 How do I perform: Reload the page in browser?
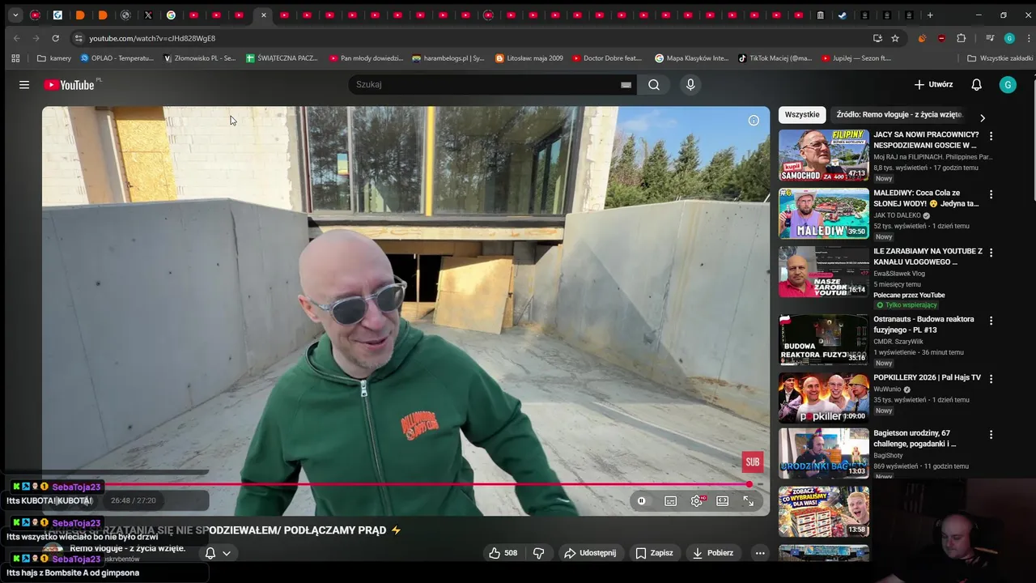click(55, 38)
